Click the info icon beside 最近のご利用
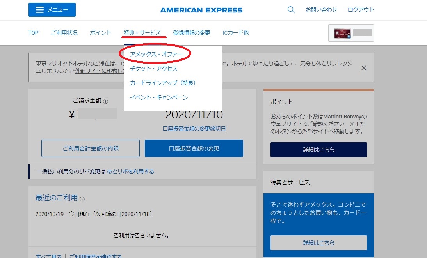 82,199
